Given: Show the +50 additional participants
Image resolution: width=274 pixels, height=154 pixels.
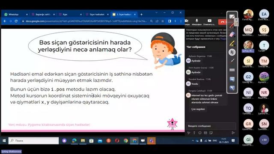Looking at the screenshot, I should [x=264, y=140].
